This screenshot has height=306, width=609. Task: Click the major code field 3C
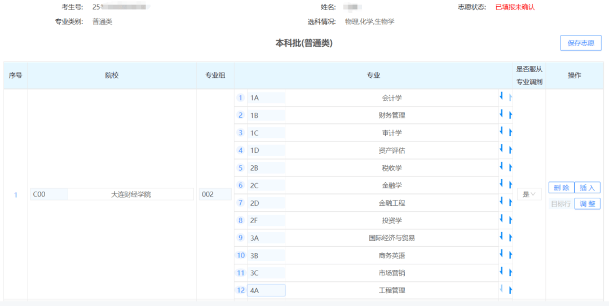(x=266, y=273)
